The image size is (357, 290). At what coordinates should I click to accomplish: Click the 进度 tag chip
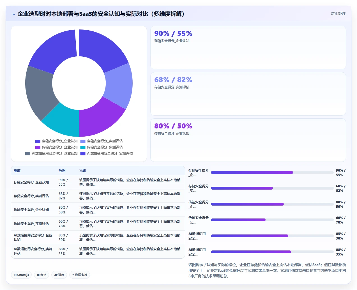(59, 275)
